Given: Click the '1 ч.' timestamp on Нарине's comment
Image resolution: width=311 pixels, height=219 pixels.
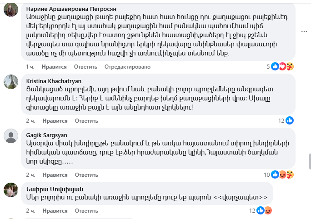Looking at the screenshot, I should [x=30, y=67].
